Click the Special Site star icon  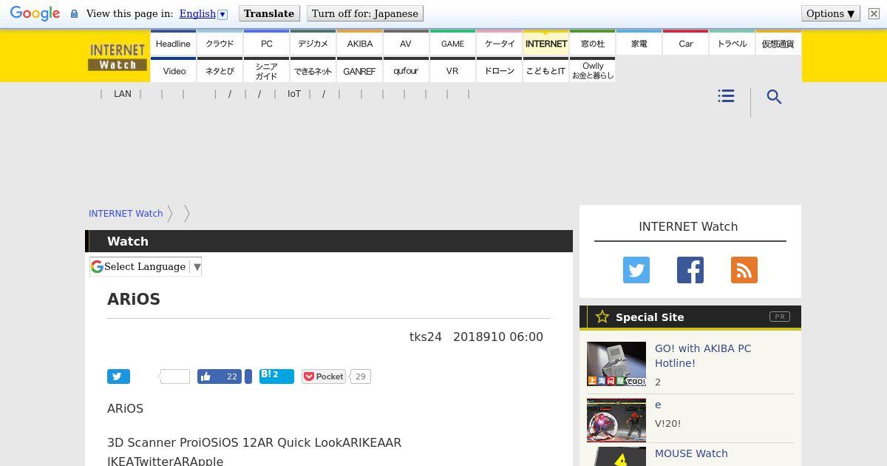pyautogui.click(x=602, y=317)
